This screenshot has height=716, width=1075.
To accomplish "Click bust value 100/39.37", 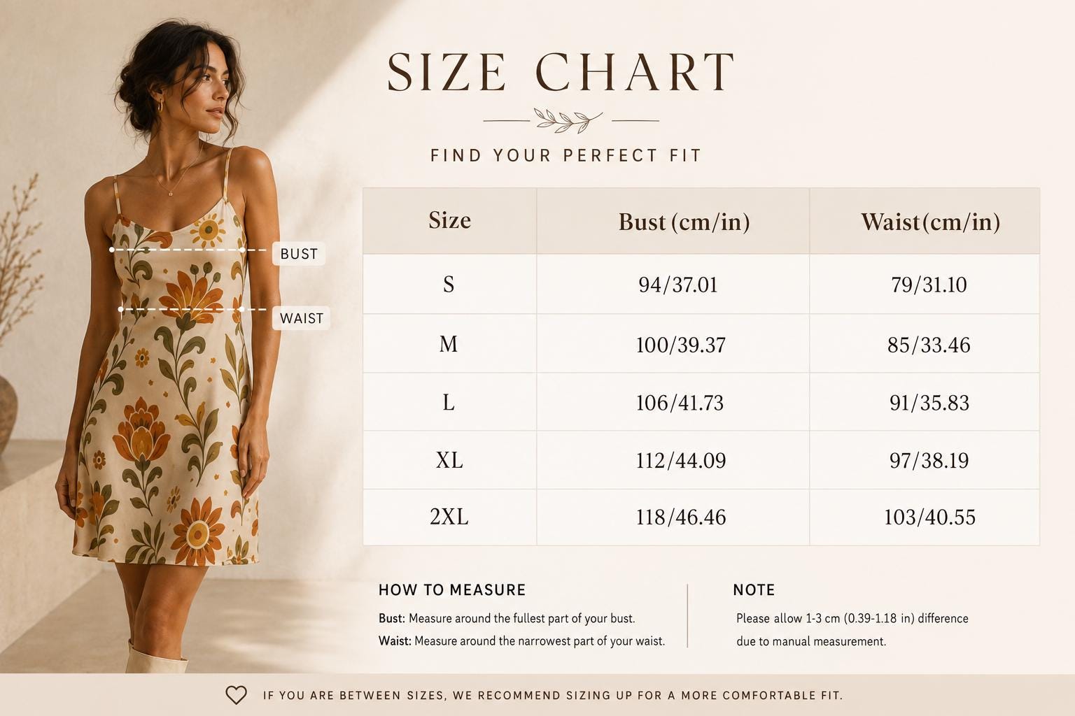I will click(680, 345).
